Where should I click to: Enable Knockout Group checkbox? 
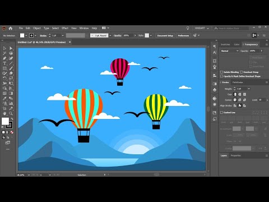[x=241, y=72]
